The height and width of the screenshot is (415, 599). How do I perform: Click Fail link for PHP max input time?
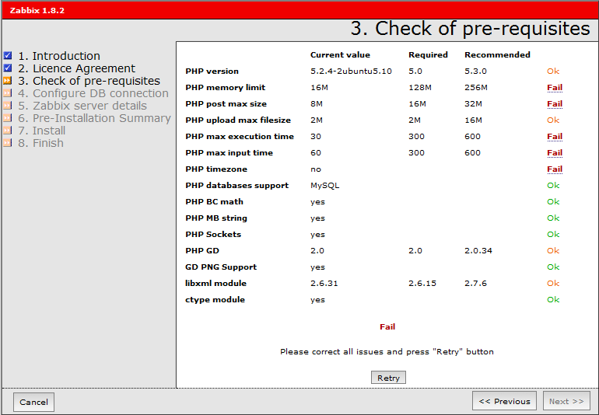(554, 153)
